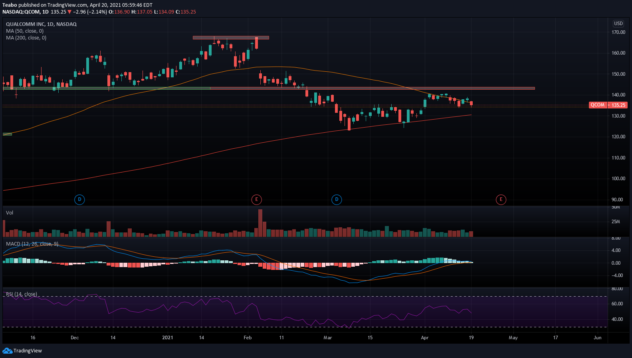632x358 pixels.
Task: Select the green support zone rectangle
Action: click(107, 88)
